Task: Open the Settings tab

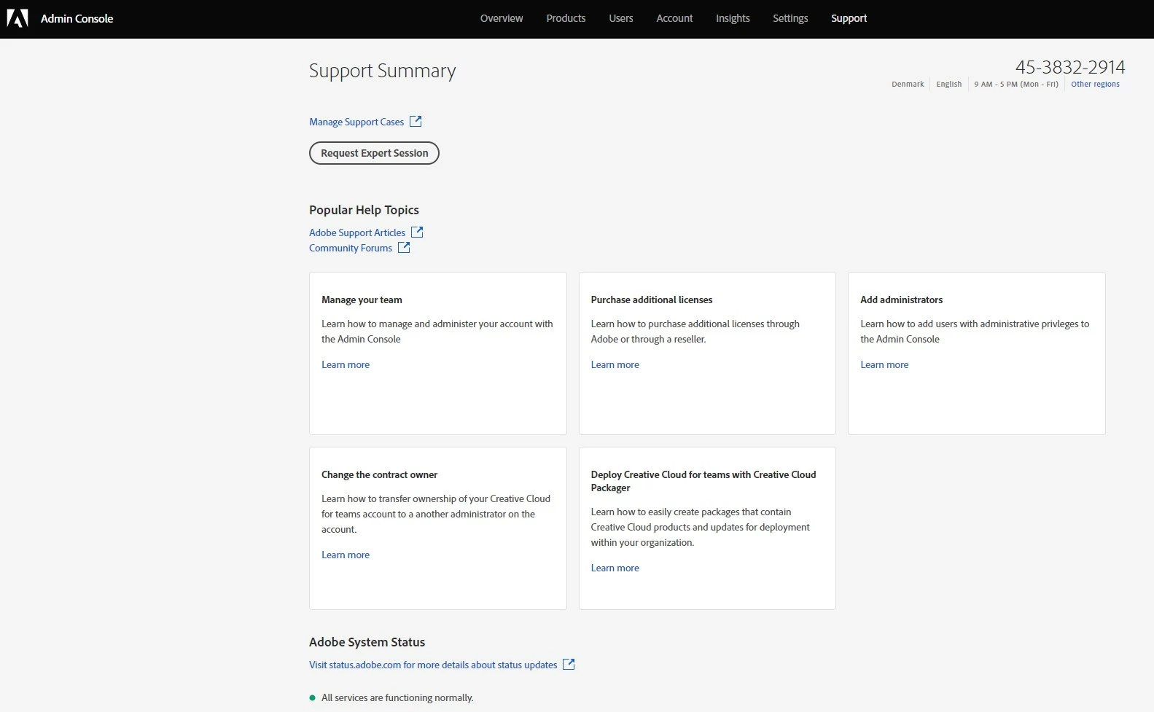Action: pos(790,18)
